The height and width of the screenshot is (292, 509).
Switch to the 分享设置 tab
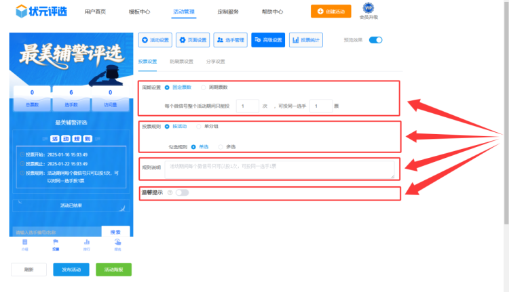(215, 62)
